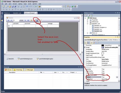Click the Save floppy icon in main toolbar

tap(13, 7)
